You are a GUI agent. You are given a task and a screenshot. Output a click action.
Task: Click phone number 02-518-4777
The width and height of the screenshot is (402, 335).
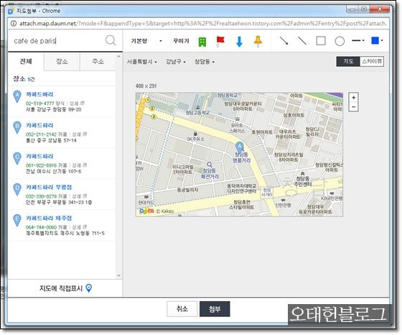pos(39,104)
